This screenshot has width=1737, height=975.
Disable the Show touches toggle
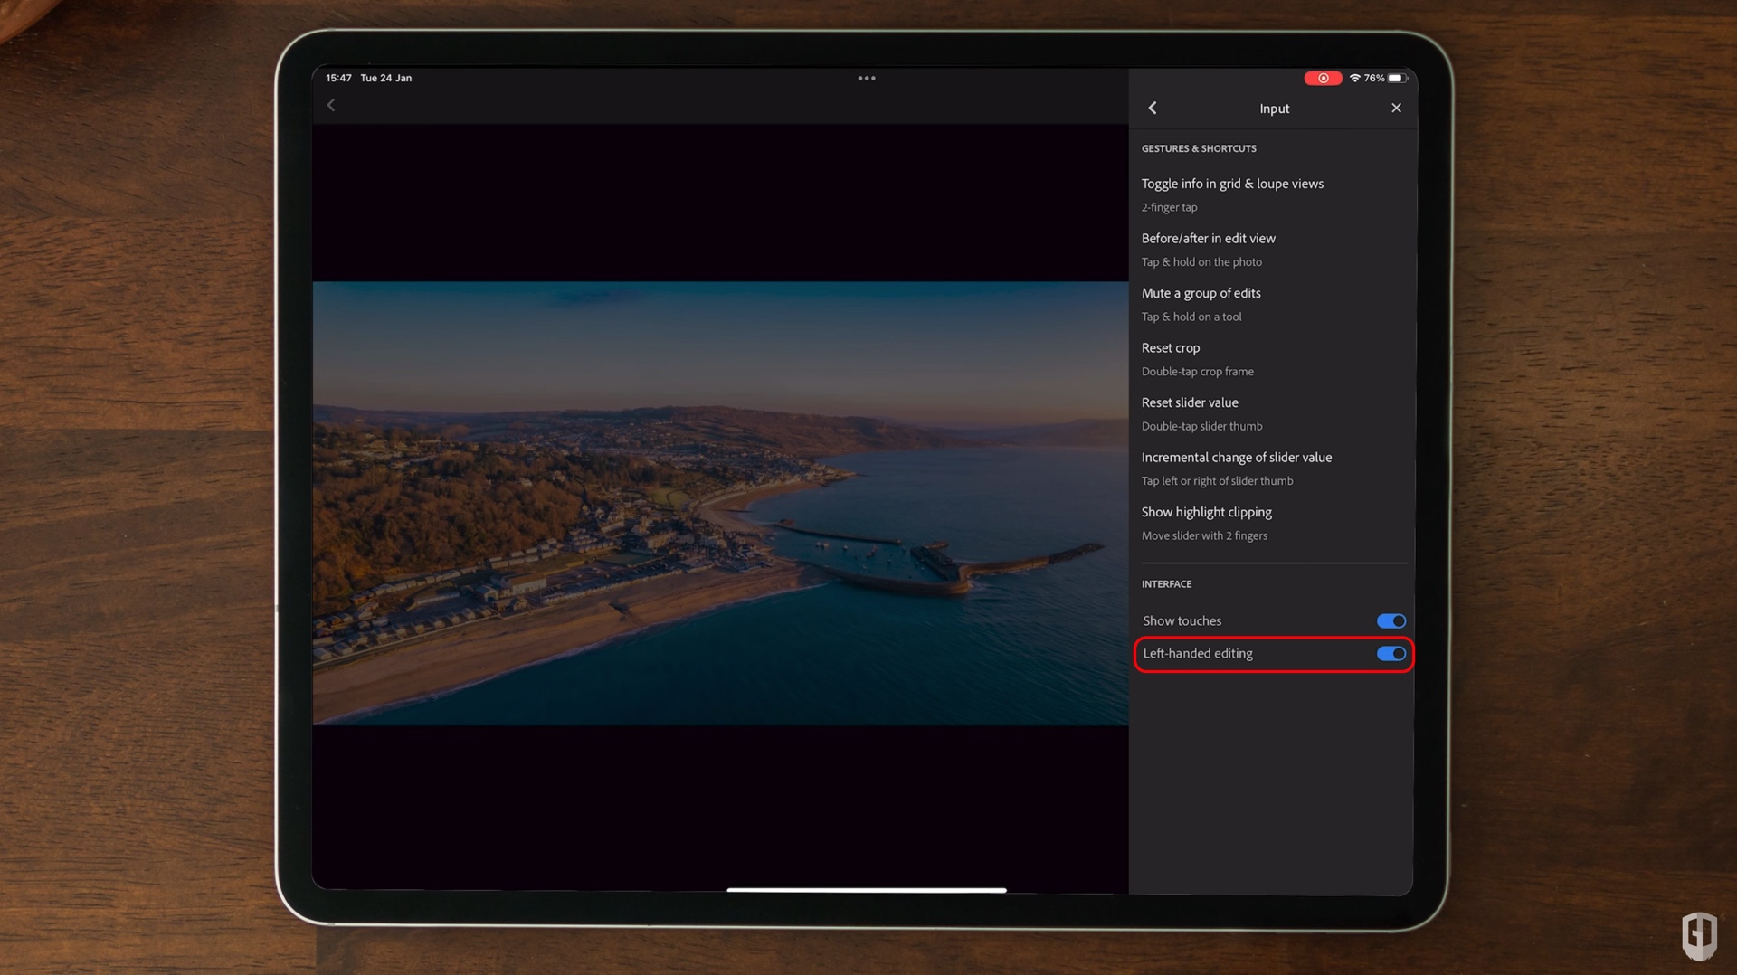(x=1391, y=621)
